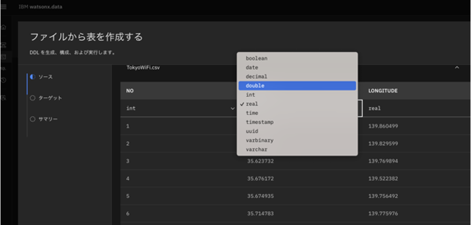Open Infrastructure manager sidebar icon
Viewport: 471px width, 225px height.
[4, 45]
